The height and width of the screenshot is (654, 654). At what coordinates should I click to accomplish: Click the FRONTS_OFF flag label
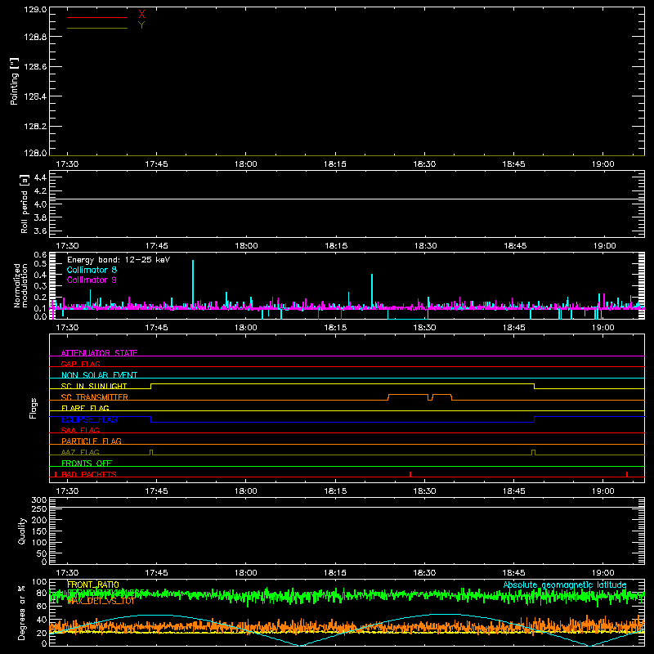point(87,463)
